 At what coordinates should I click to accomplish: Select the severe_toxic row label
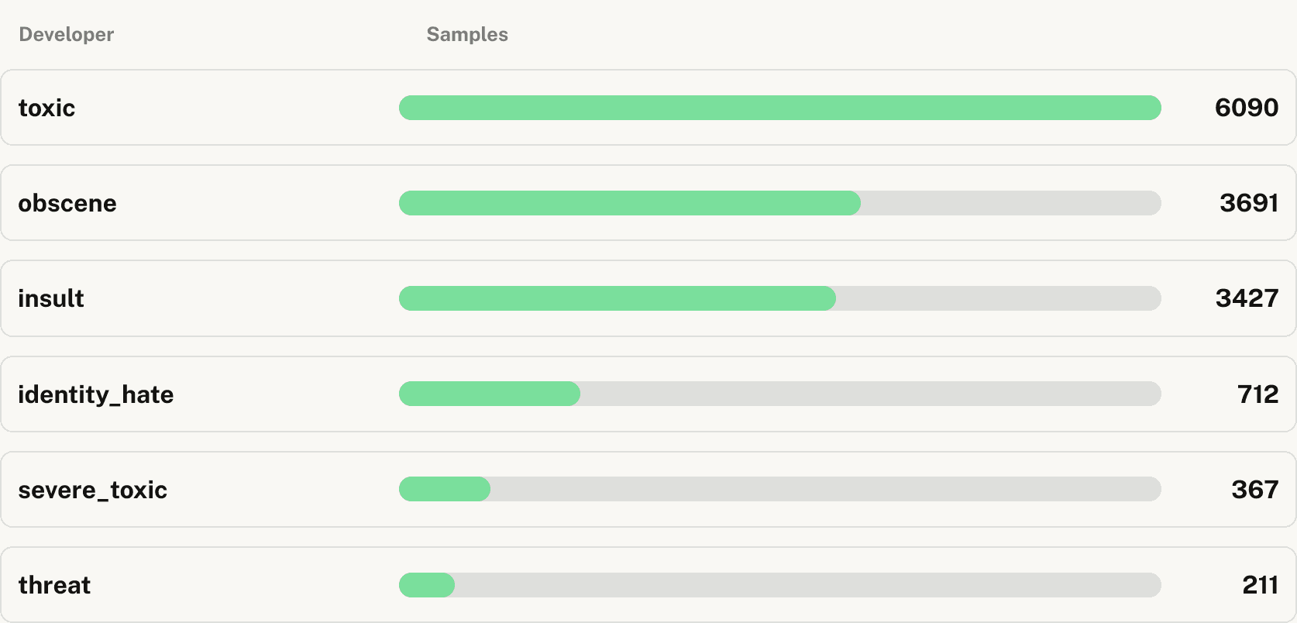(x=93, y=490)
